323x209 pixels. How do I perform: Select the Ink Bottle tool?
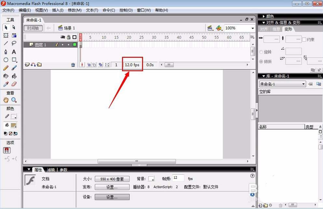[6, 76]
